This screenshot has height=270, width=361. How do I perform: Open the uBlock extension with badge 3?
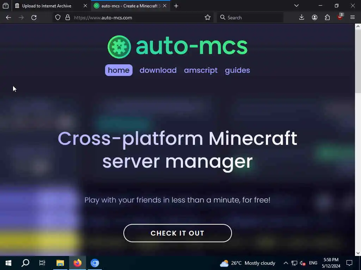point(340,17)
